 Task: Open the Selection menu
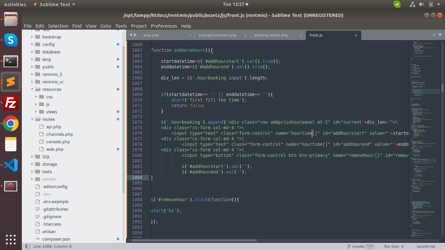pos(58,26)
